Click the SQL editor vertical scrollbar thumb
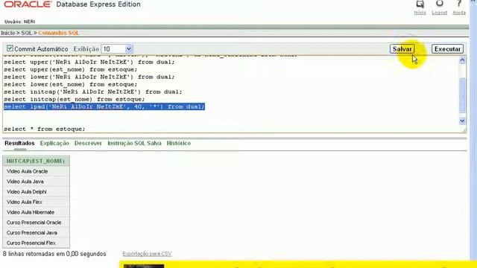The height and width of the screenshot is (268, 477). [462, 95]
